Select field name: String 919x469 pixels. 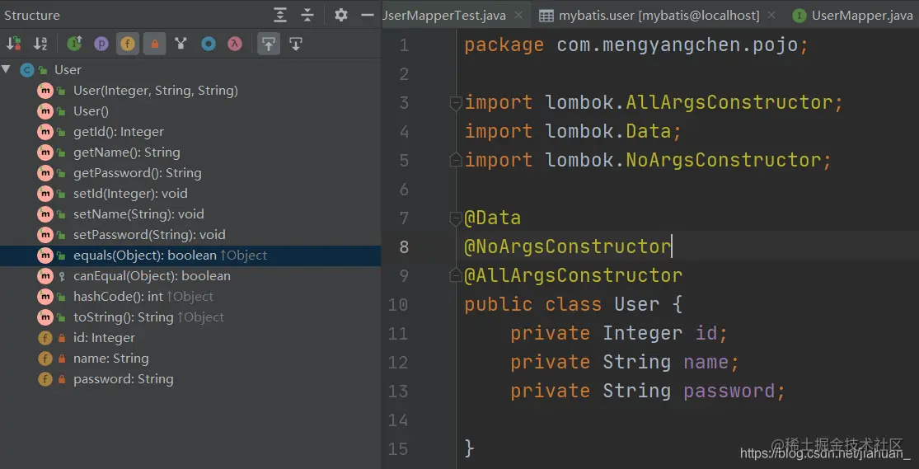(x=190, y=359)
